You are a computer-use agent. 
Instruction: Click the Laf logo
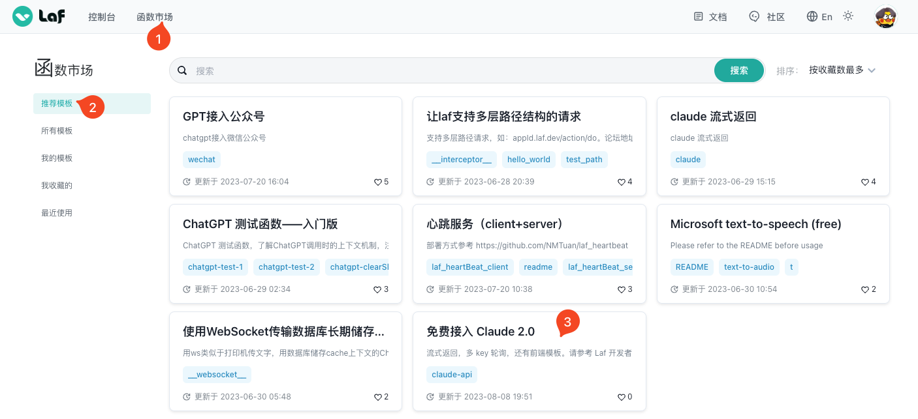[x=39, y=16]
